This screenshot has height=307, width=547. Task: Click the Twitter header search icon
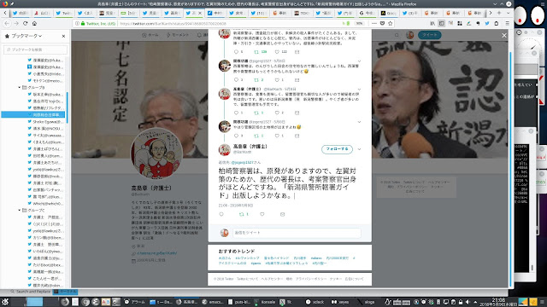397,35
